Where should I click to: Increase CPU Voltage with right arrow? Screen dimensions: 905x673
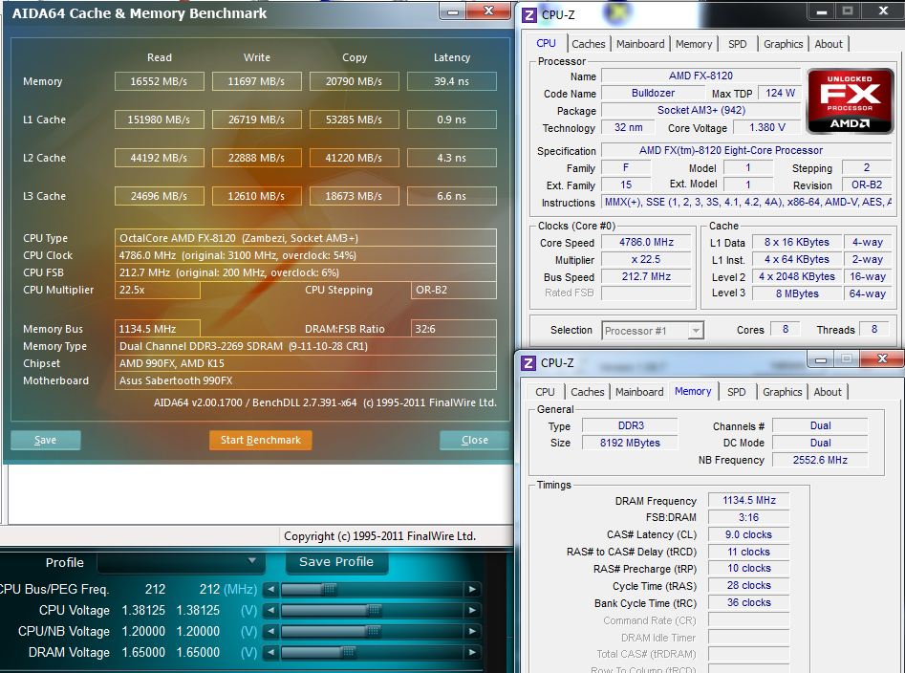(x=472, y=611)
